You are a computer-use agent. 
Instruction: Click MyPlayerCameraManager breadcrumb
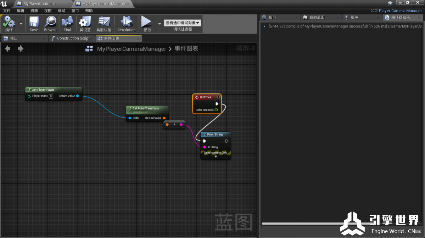point(132,49)
